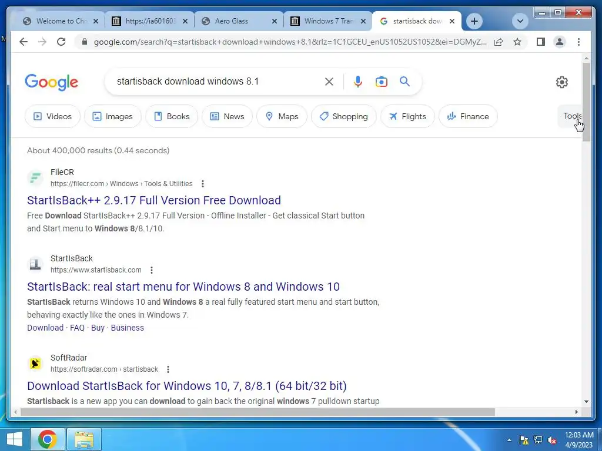
Task: Open the Buy sitelink
Action: tap(98, 328)
